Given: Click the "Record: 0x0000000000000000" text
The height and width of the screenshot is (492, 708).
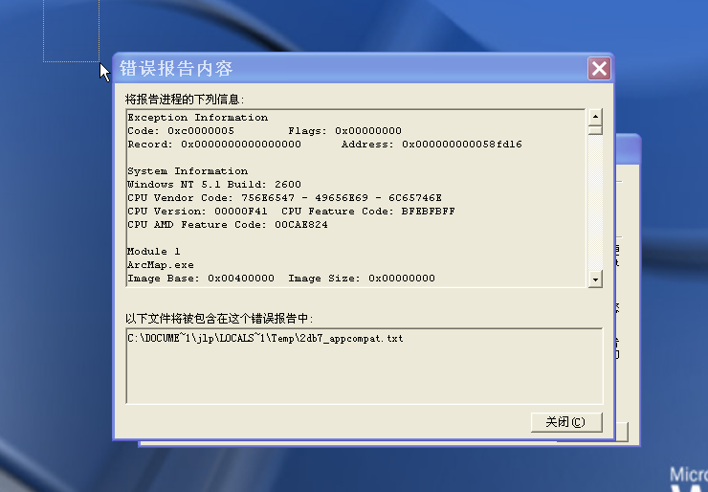Looking at the screenshot, I should [214, 145].
